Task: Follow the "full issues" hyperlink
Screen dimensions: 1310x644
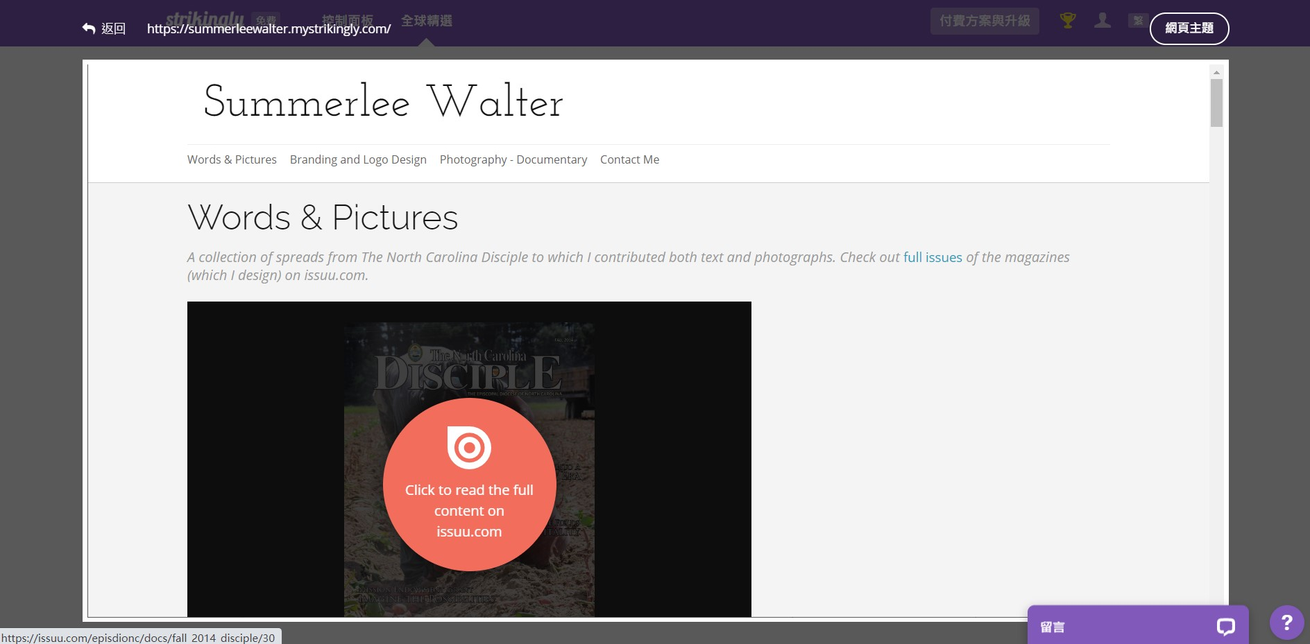Action: 932,257
